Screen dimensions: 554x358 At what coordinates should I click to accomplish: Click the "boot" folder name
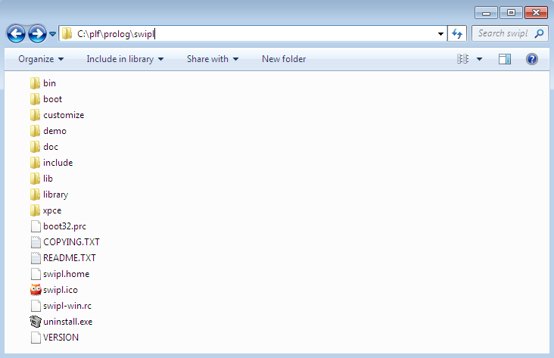click(x=53, y=99)
